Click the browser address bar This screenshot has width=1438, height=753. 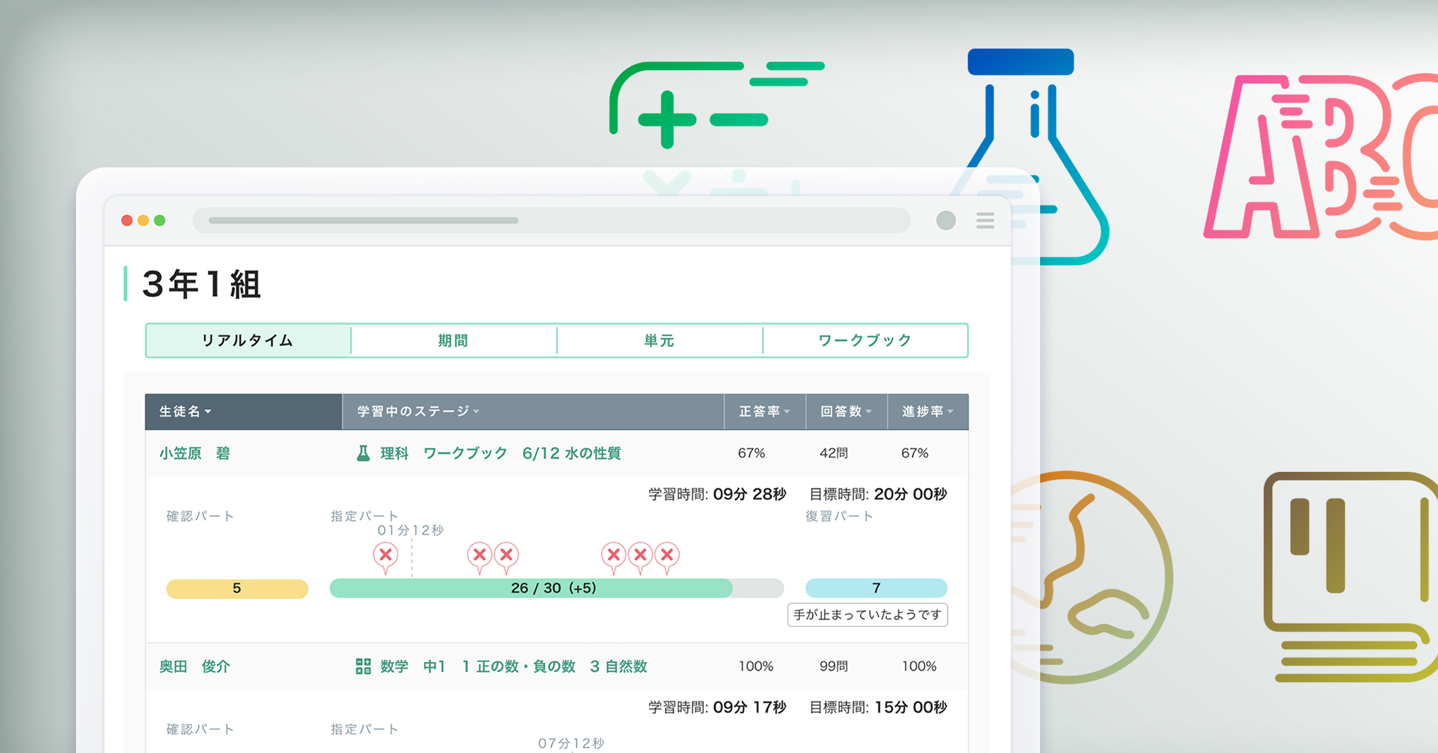click(x=551, y=221)
